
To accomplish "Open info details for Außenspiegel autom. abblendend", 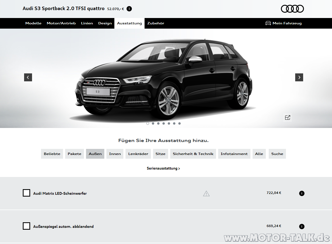I will [302, 226].
